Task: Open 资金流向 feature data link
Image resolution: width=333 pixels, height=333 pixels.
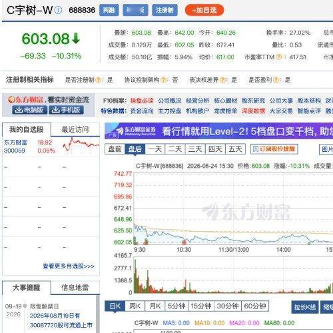Action: 142,111
